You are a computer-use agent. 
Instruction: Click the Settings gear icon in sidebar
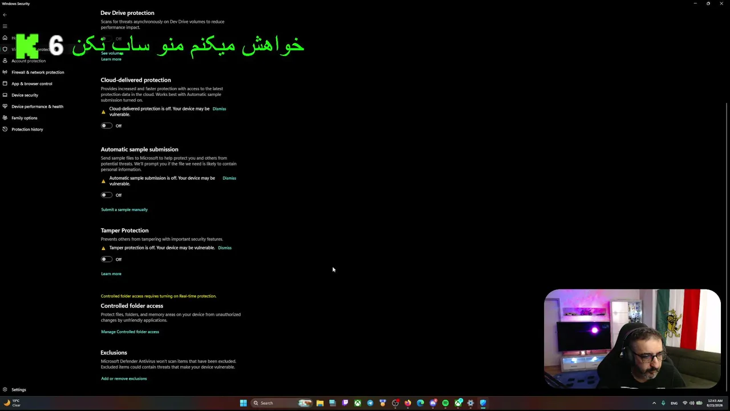point(5,389)
